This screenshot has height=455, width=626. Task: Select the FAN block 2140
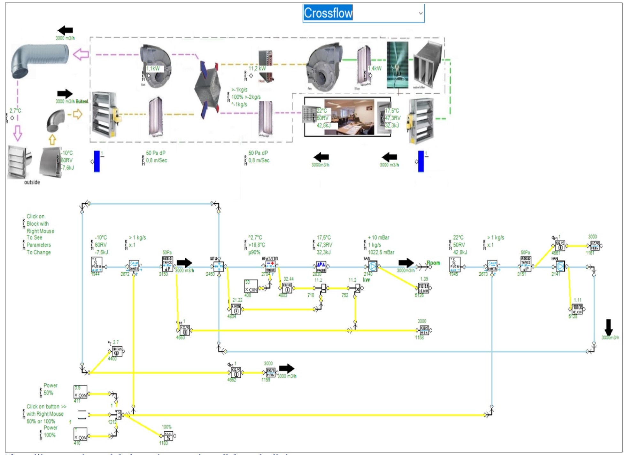point(373,266)
